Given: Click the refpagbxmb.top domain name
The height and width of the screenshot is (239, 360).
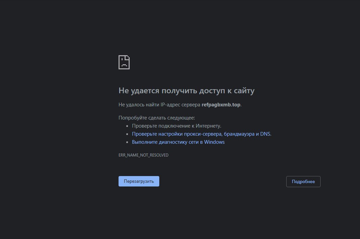Looking at the screenshot, I should click(x=221, y=104).
